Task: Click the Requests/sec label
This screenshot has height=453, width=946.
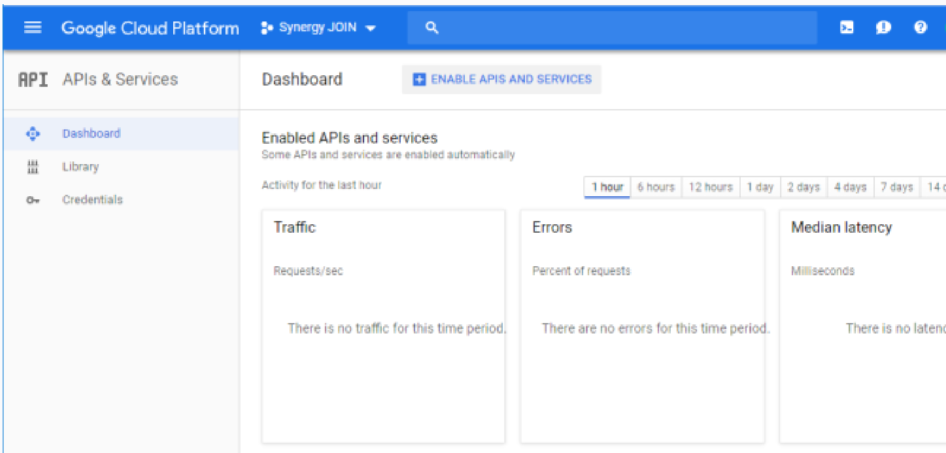Action: tap(308, 271)
